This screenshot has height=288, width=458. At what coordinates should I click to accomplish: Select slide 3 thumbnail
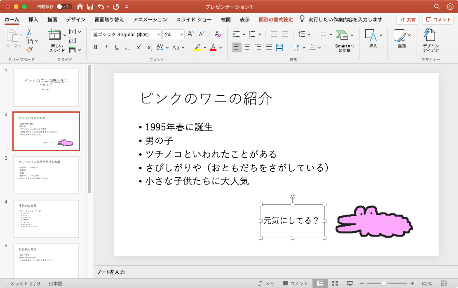pyautogui.click(x=46, y=175)
